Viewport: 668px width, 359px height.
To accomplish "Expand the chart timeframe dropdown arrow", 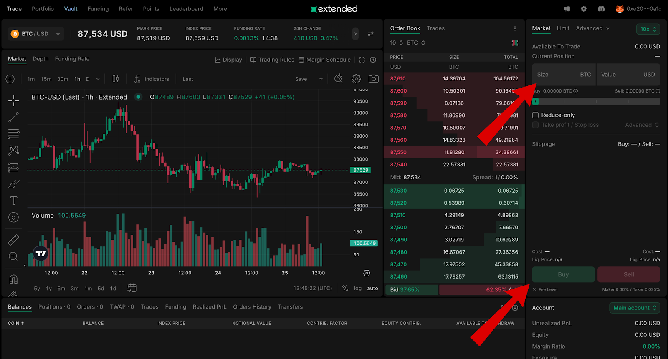I will coord(98,79).
